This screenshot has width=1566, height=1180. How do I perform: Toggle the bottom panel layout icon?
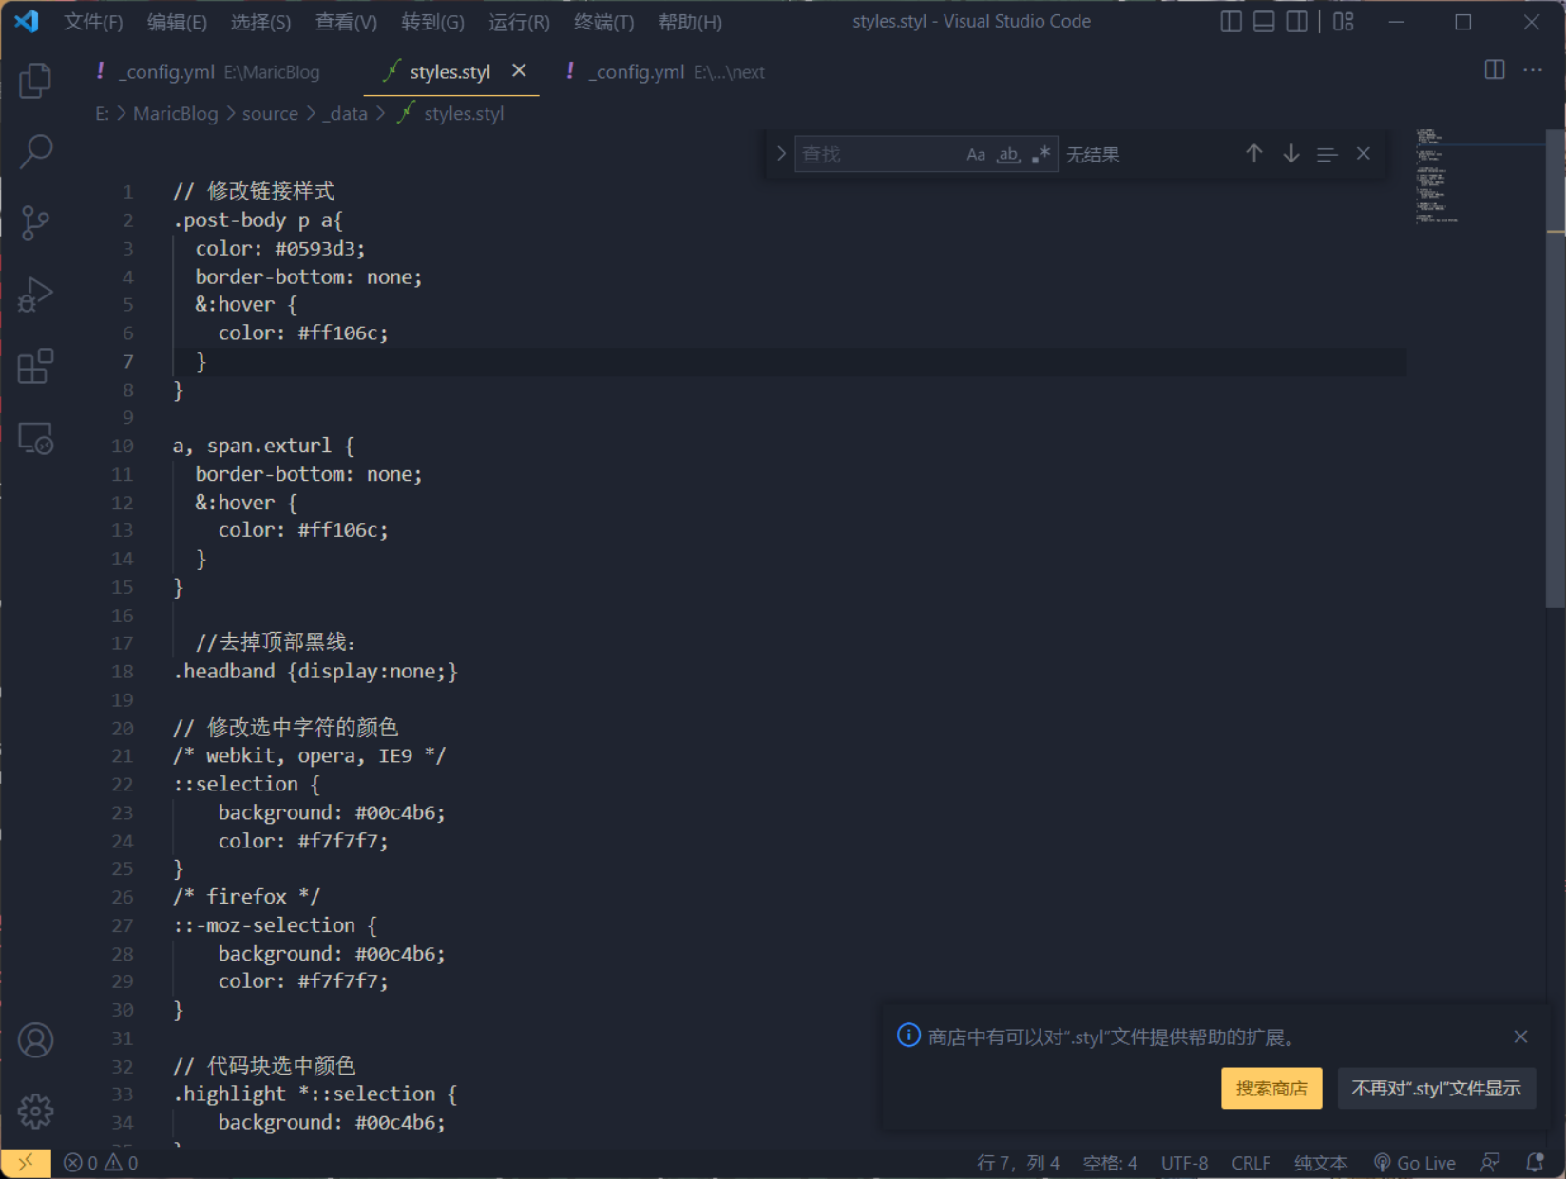point(1264,22)
